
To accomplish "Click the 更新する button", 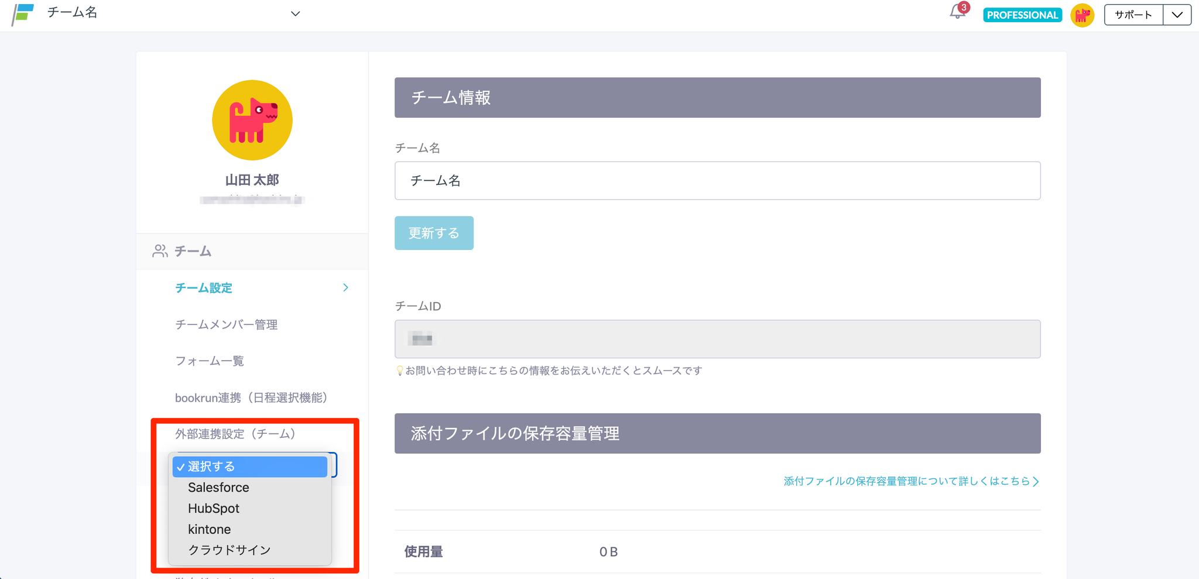I will pyautogui.click(x=434, y=233).
